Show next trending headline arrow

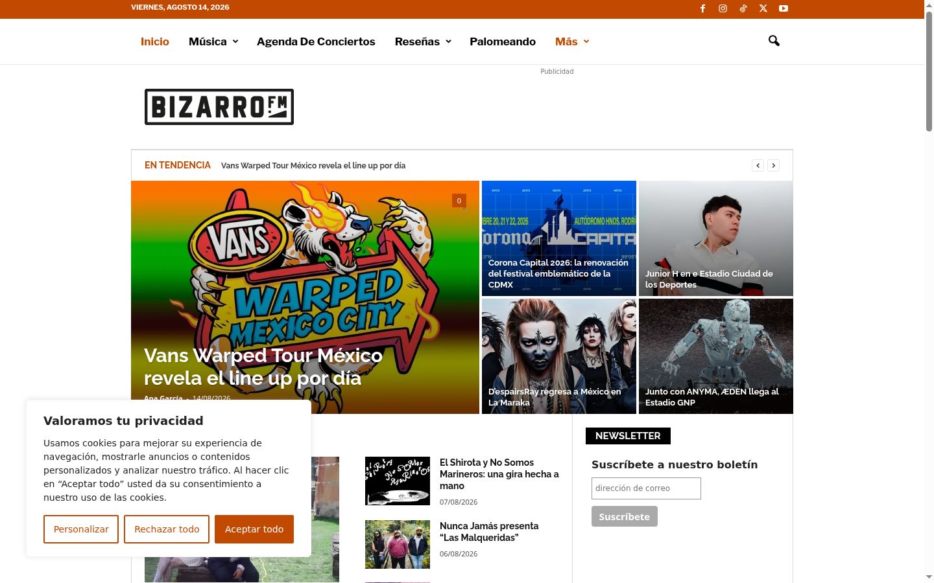pyautogui.click(x=773, y=165)
